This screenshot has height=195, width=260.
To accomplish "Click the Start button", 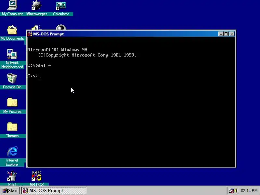I will [x=10, y=191].
